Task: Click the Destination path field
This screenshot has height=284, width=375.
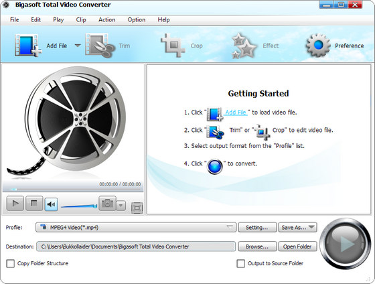Action: coord(136,246)
